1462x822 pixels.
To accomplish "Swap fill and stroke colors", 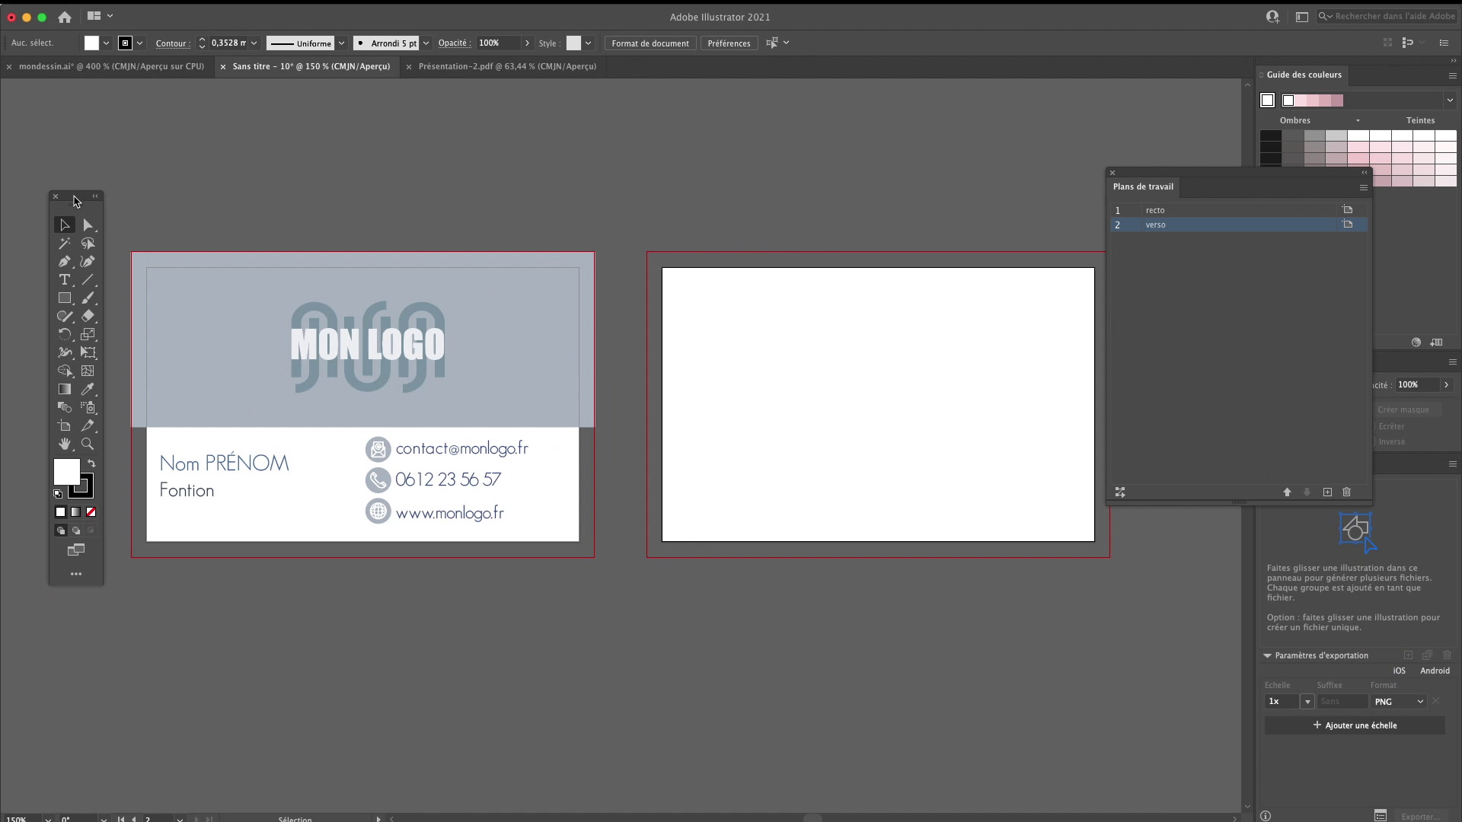I will 91,464.
